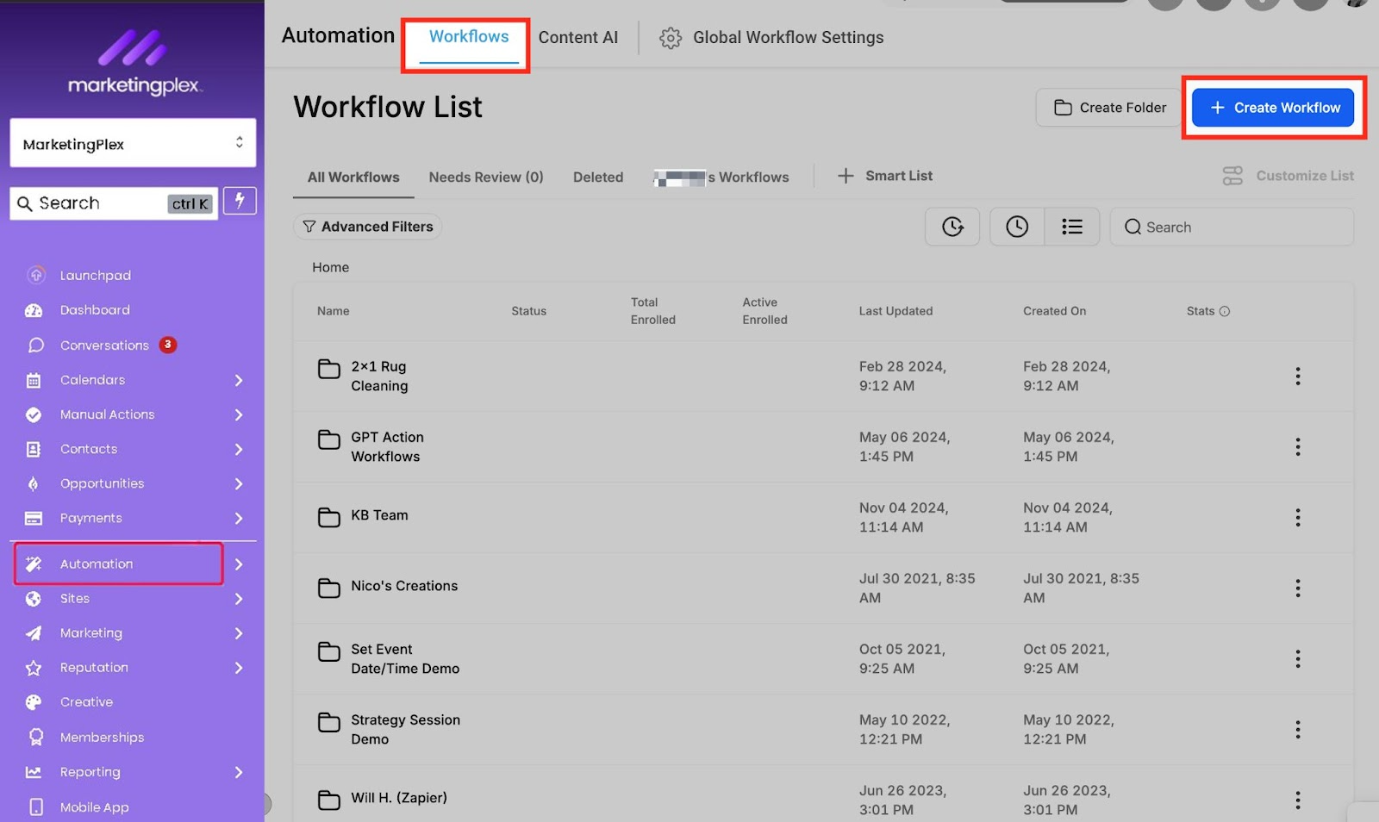The image size is (1379, 822).
Task: Open options menu for GPT Action Workflows
Action: [x=1297, y=446]
